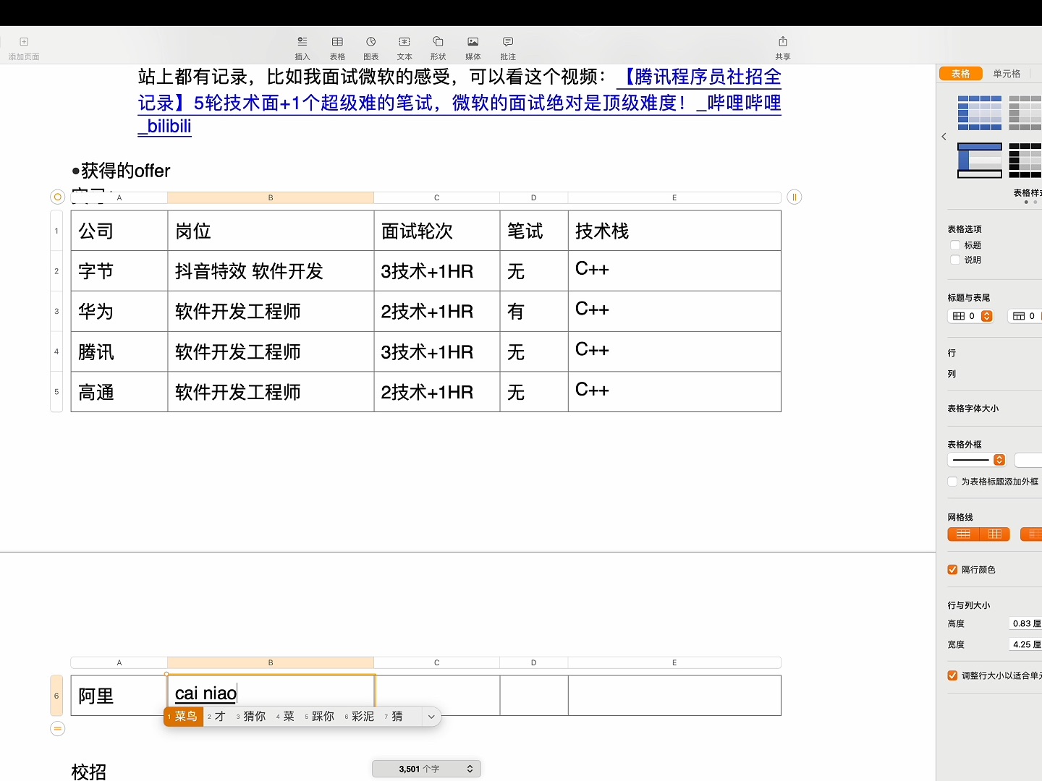1042x781 pixels.
Task: Select IME candidate 彩泥
Action: 360,717
